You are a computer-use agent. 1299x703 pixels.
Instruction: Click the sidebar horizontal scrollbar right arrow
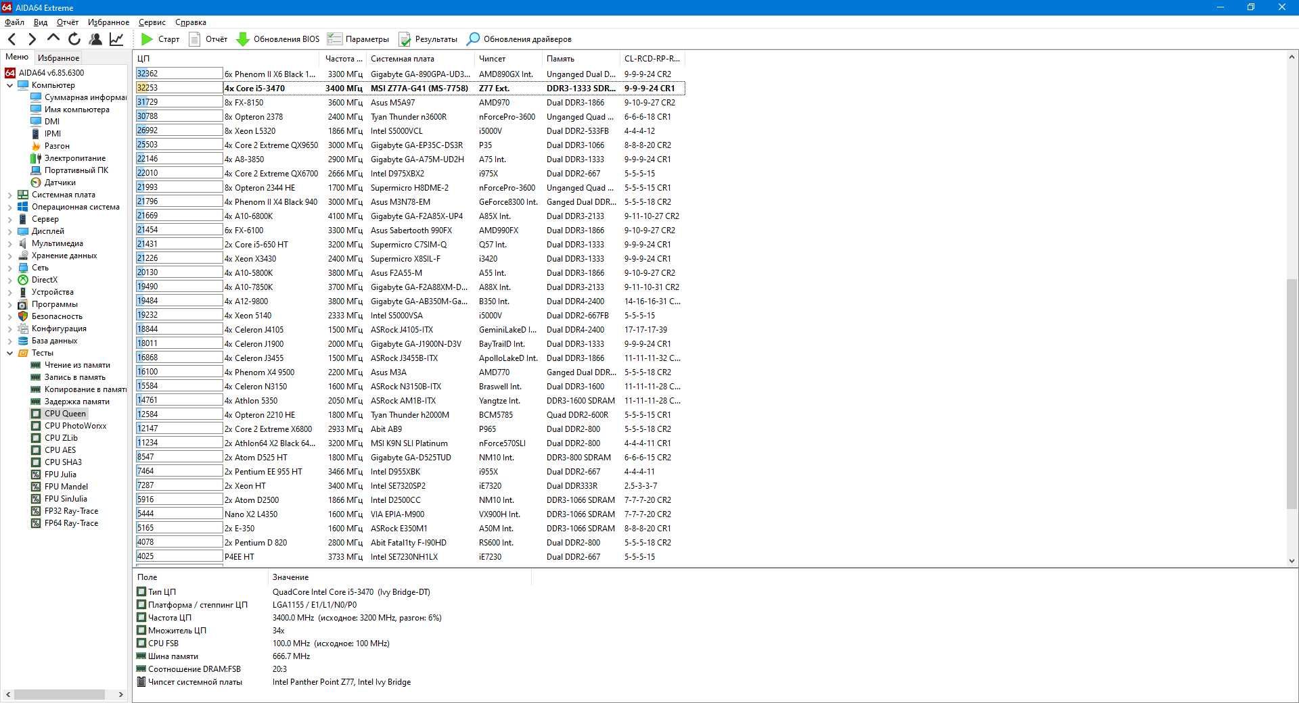coord(121,694)
